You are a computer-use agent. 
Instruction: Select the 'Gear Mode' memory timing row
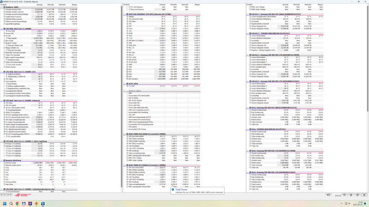(39, 184)
